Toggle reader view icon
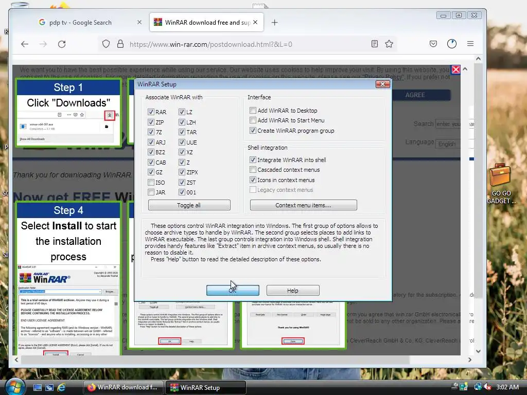Image resolution: width=527 pixels, height=395 pixels. [375, 44]
